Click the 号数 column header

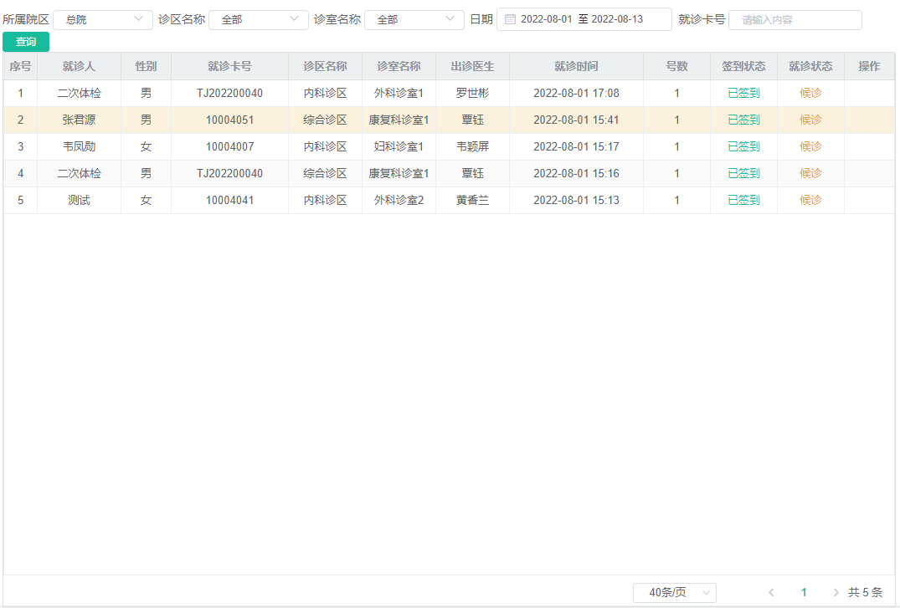[x=676, y=67]
